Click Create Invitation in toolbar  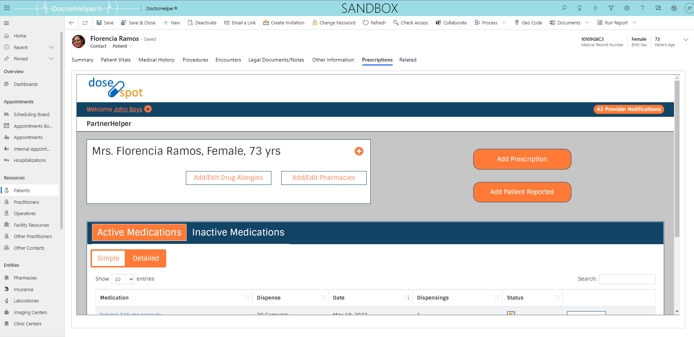click(284, 23)
